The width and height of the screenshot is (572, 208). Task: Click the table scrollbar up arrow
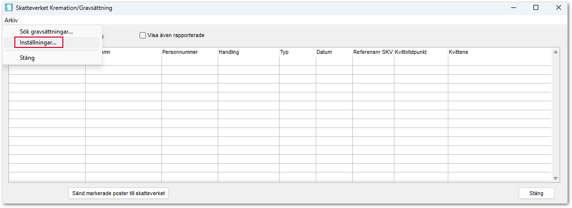coord(556,52)
